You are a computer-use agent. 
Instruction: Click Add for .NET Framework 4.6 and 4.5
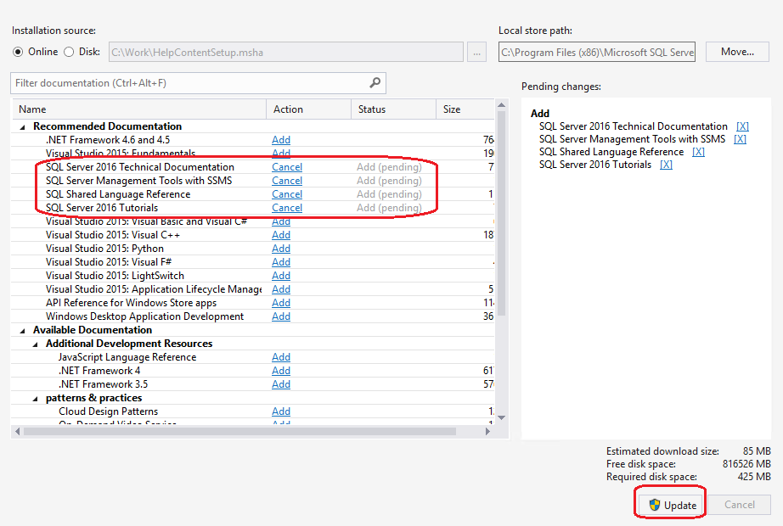pos(281,139)
